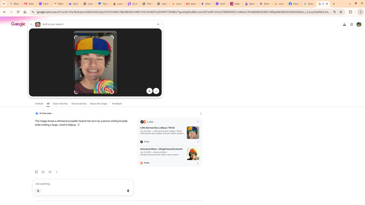Switch to the 'Gold' browser tab
The image size is (365, 205).
(29, 4)
